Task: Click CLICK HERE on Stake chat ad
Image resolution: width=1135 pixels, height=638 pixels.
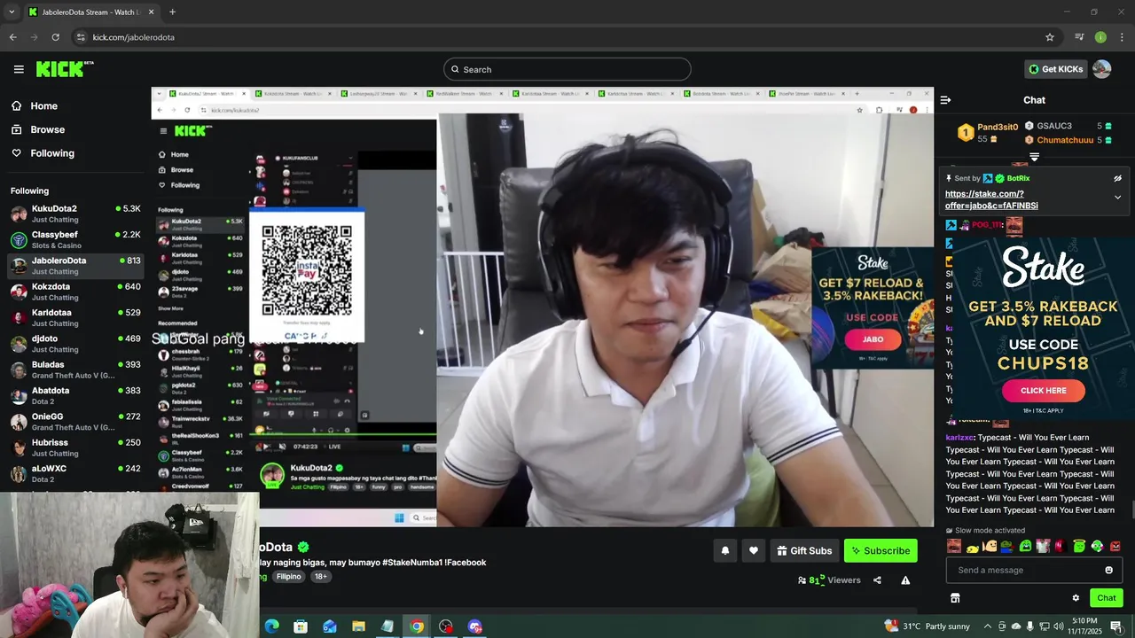Action: point(1043,390)
